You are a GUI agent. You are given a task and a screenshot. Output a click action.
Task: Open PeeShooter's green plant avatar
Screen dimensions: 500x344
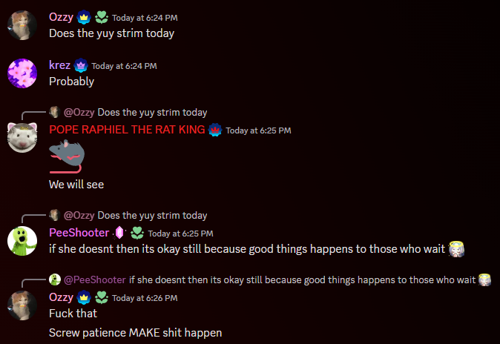[x=22, y=241]
